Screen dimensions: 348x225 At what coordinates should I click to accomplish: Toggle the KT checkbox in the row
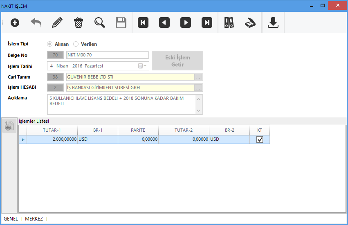[x=260, y=139]
